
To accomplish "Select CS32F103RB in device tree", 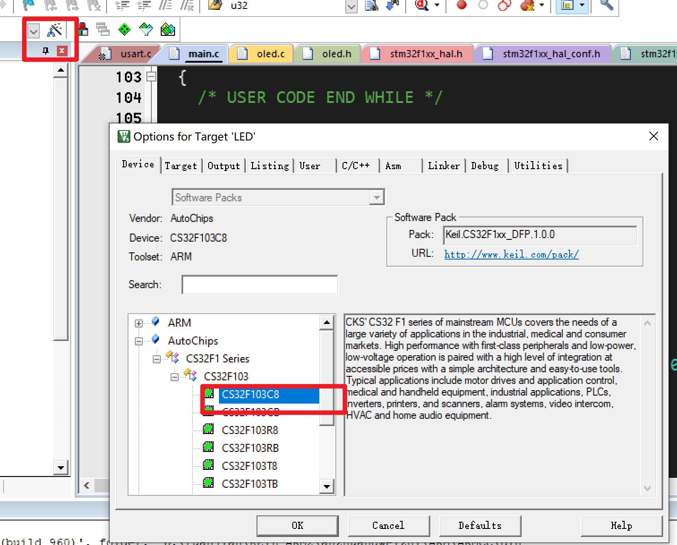I will tap(250, 448).
